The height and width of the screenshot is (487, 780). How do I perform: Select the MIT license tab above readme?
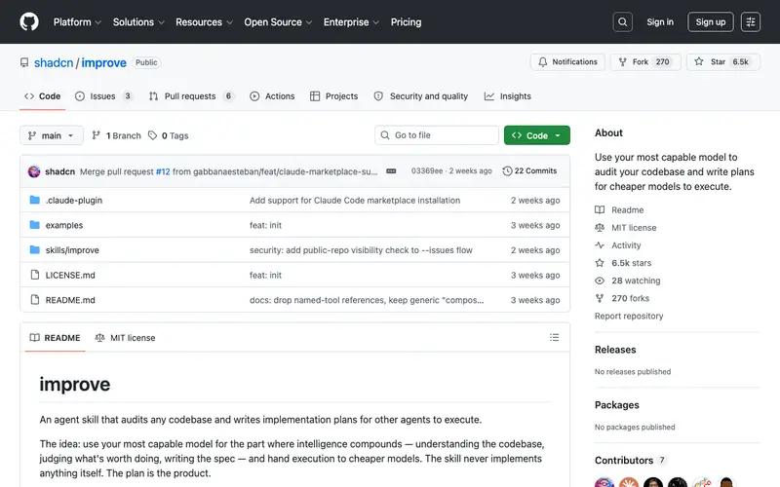coord(126,337)
